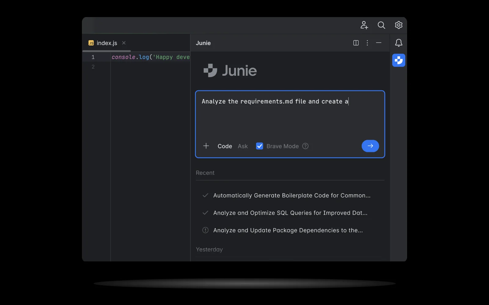Click the warning icon beside Package Dependencies task
This screenshot has height=305, width=489.
pos(205,230)
